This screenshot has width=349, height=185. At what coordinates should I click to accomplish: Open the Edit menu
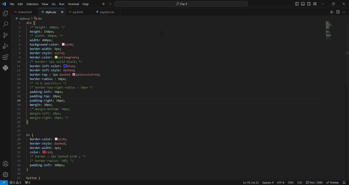[x=20, y=4]
